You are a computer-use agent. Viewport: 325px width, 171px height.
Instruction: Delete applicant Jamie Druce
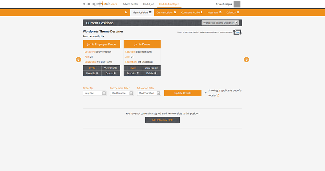click(x=151, y=73)
